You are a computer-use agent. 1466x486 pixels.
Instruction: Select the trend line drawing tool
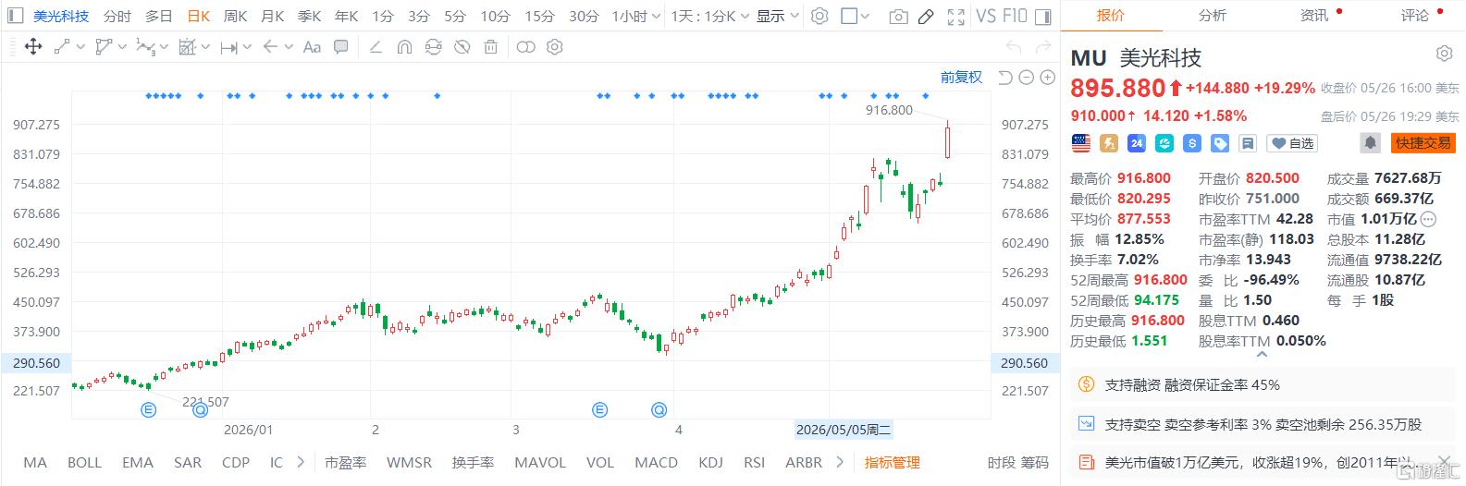coord(62,47)
